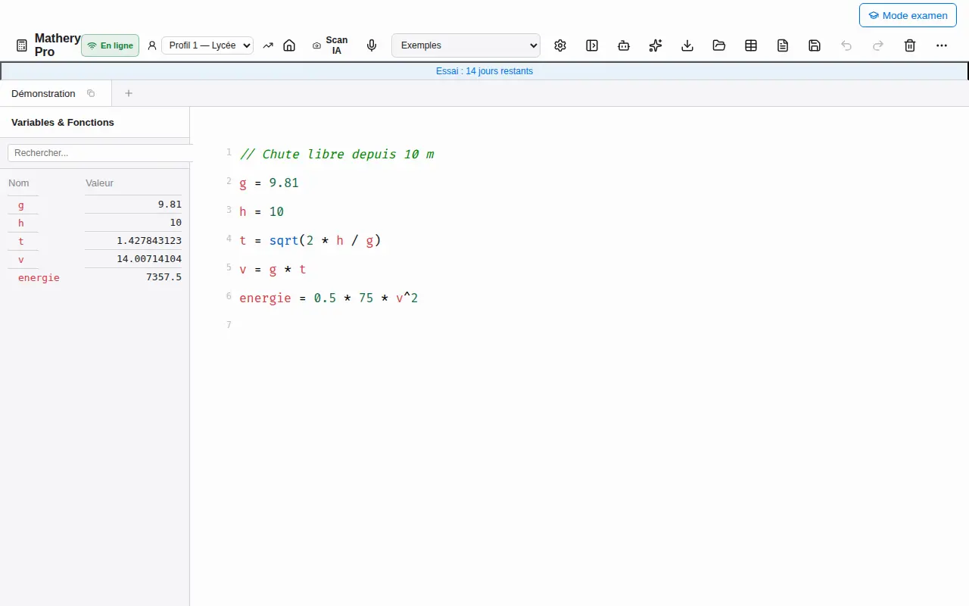The width and height of the screenshot is (969, 606).
Task: Click the open folder icon
Action: (719, 45)
